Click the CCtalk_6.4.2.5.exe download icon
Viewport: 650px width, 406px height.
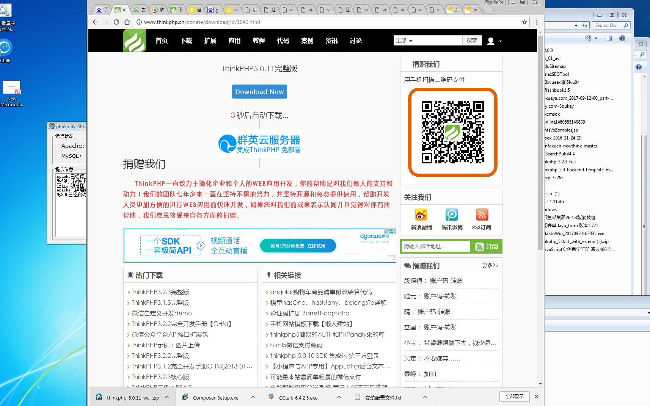271,397
